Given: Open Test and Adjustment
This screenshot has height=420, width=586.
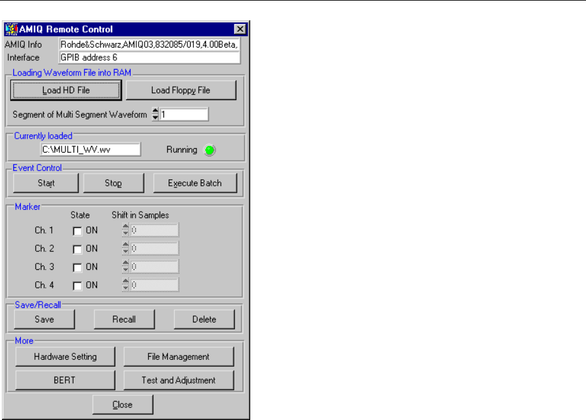Looking at the screenshot, I should 179,380.
